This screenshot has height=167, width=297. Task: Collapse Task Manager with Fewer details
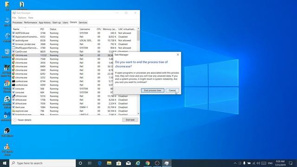[x=22, y=120]
